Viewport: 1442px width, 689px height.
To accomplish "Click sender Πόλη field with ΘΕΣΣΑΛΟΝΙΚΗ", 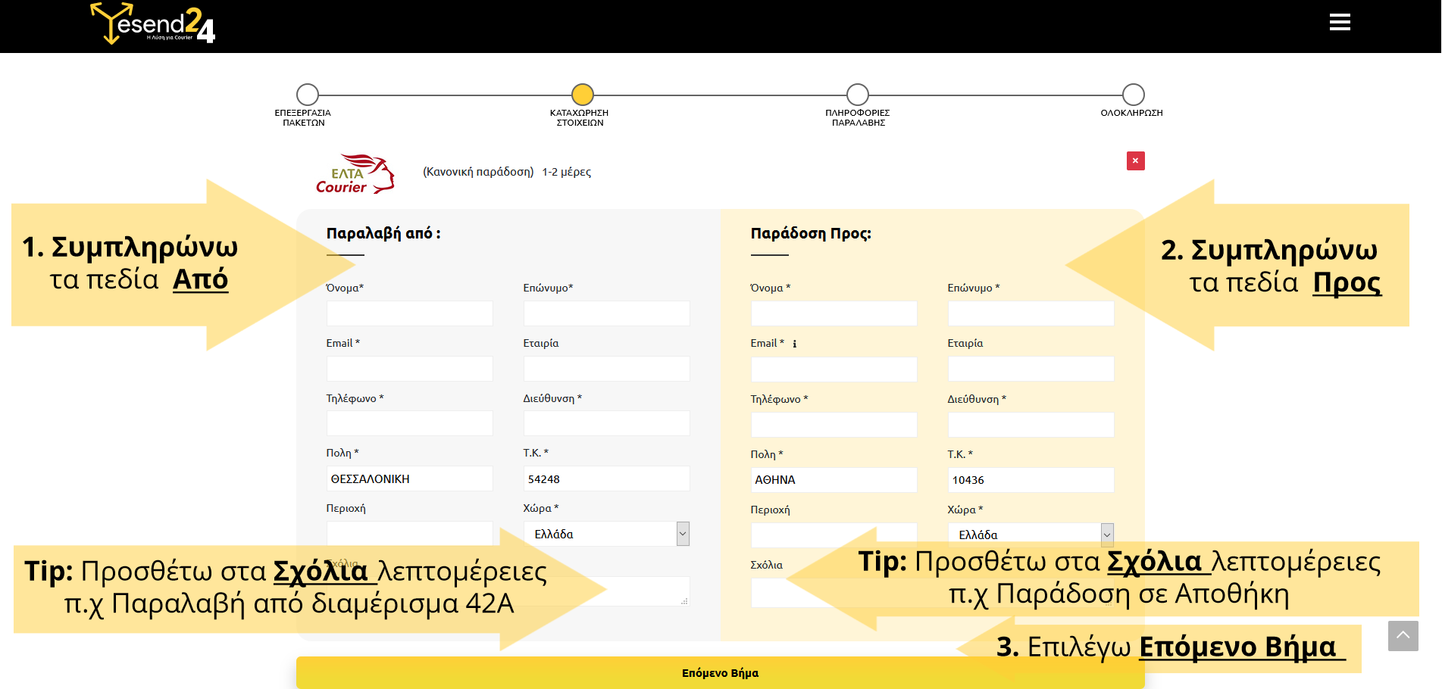I will tap(409, 479).
